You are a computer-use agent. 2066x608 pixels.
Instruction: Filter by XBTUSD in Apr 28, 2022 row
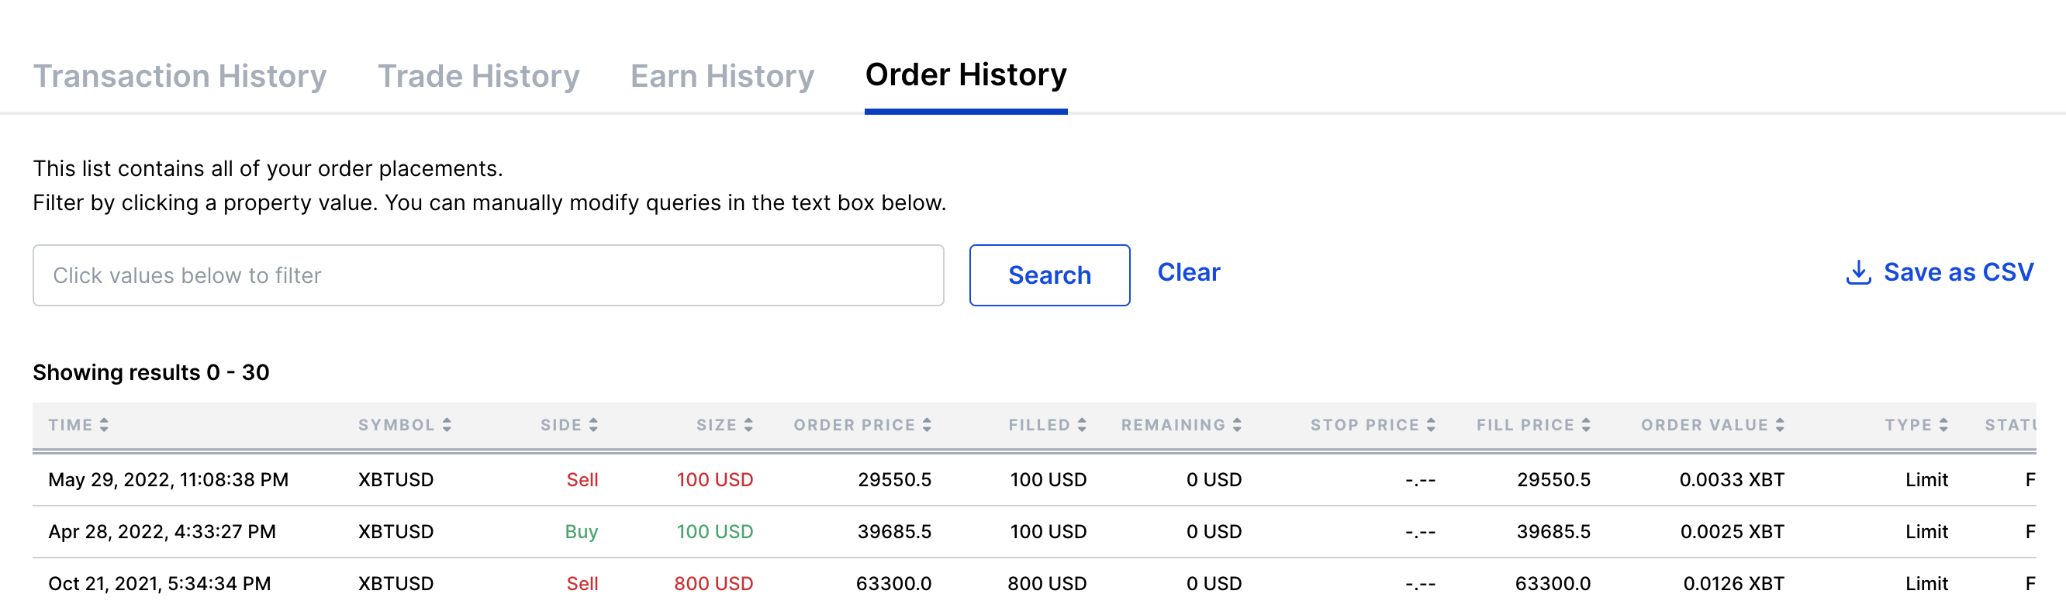point(396,532)
